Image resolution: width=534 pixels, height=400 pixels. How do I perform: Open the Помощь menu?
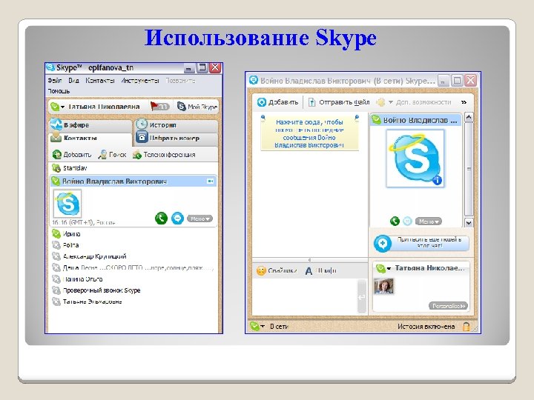(x=59, y=91)
